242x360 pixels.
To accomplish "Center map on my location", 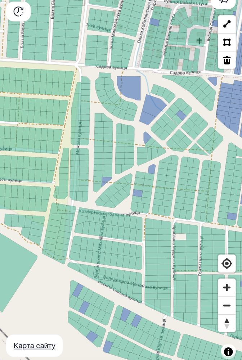I will click(x=227, y=264).
